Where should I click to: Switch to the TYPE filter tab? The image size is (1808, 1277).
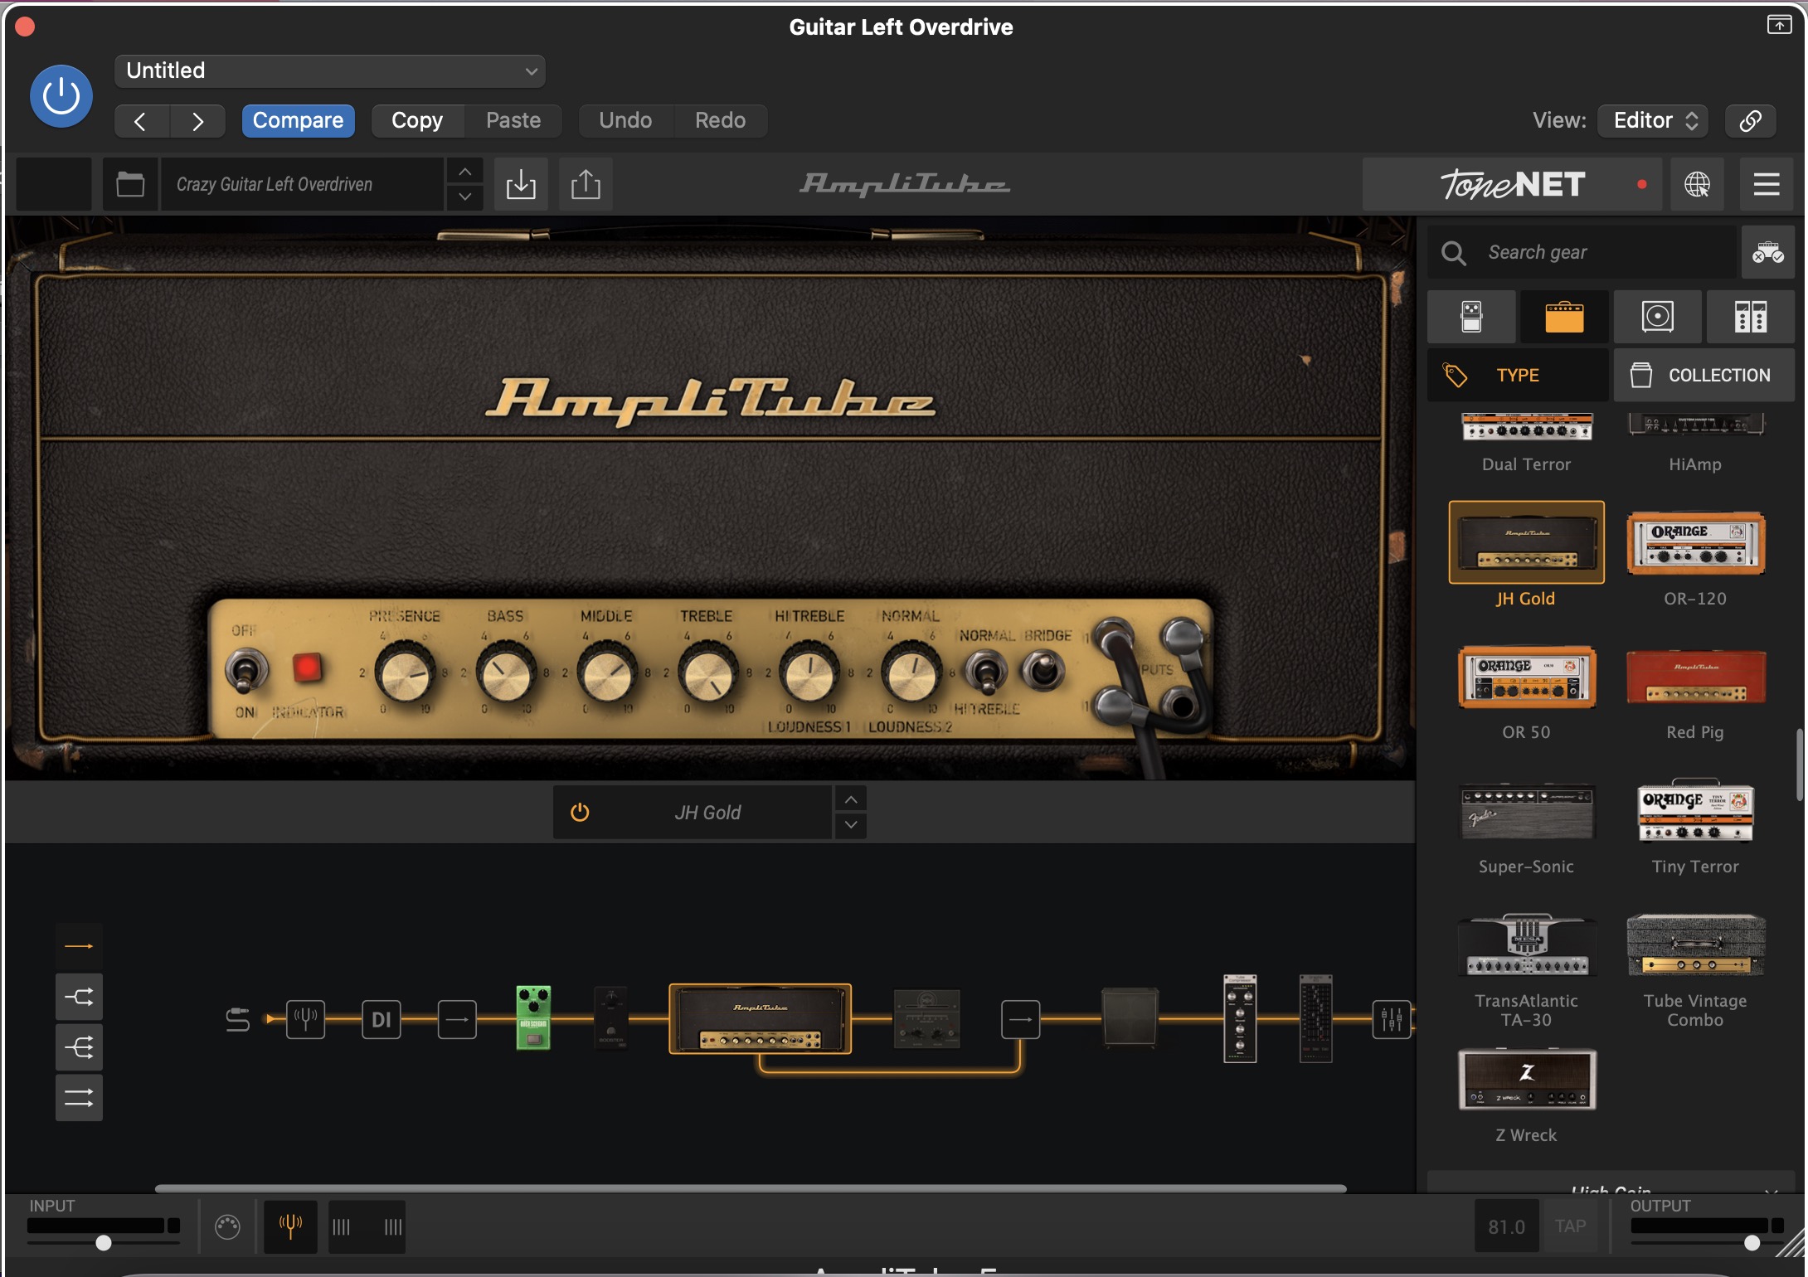1518,375
